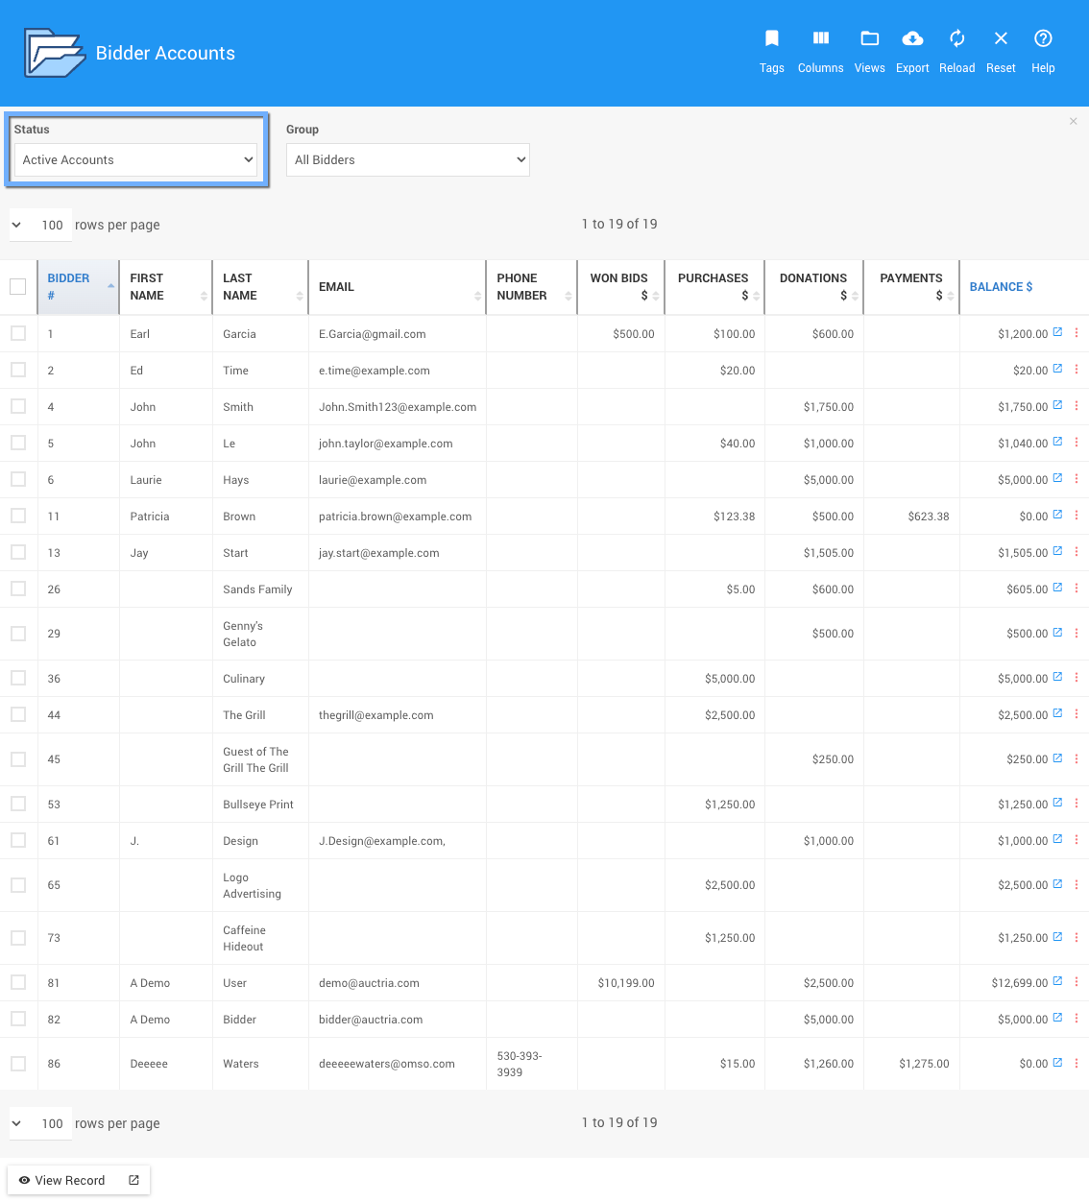Click the email cell for Laurie Hays
Image resolution: width=1089 pixels, height=1202 pixels.
pyautogui.click(x=373, y=480)
